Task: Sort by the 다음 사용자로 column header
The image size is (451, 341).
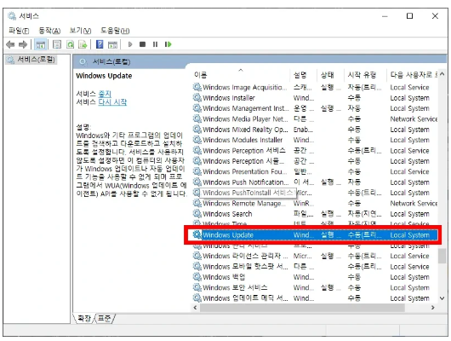Action: tap(414, 75)
